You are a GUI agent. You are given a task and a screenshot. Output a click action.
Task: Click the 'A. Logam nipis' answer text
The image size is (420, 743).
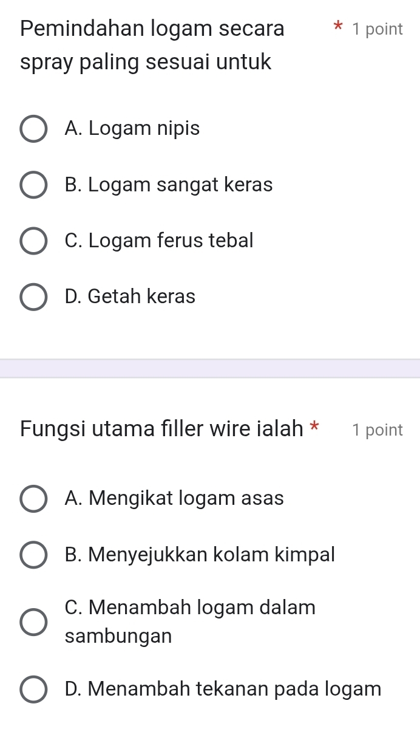132,129
